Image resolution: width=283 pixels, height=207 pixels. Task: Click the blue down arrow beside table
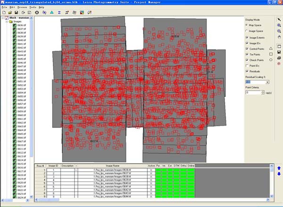click(x=279, y=175)
